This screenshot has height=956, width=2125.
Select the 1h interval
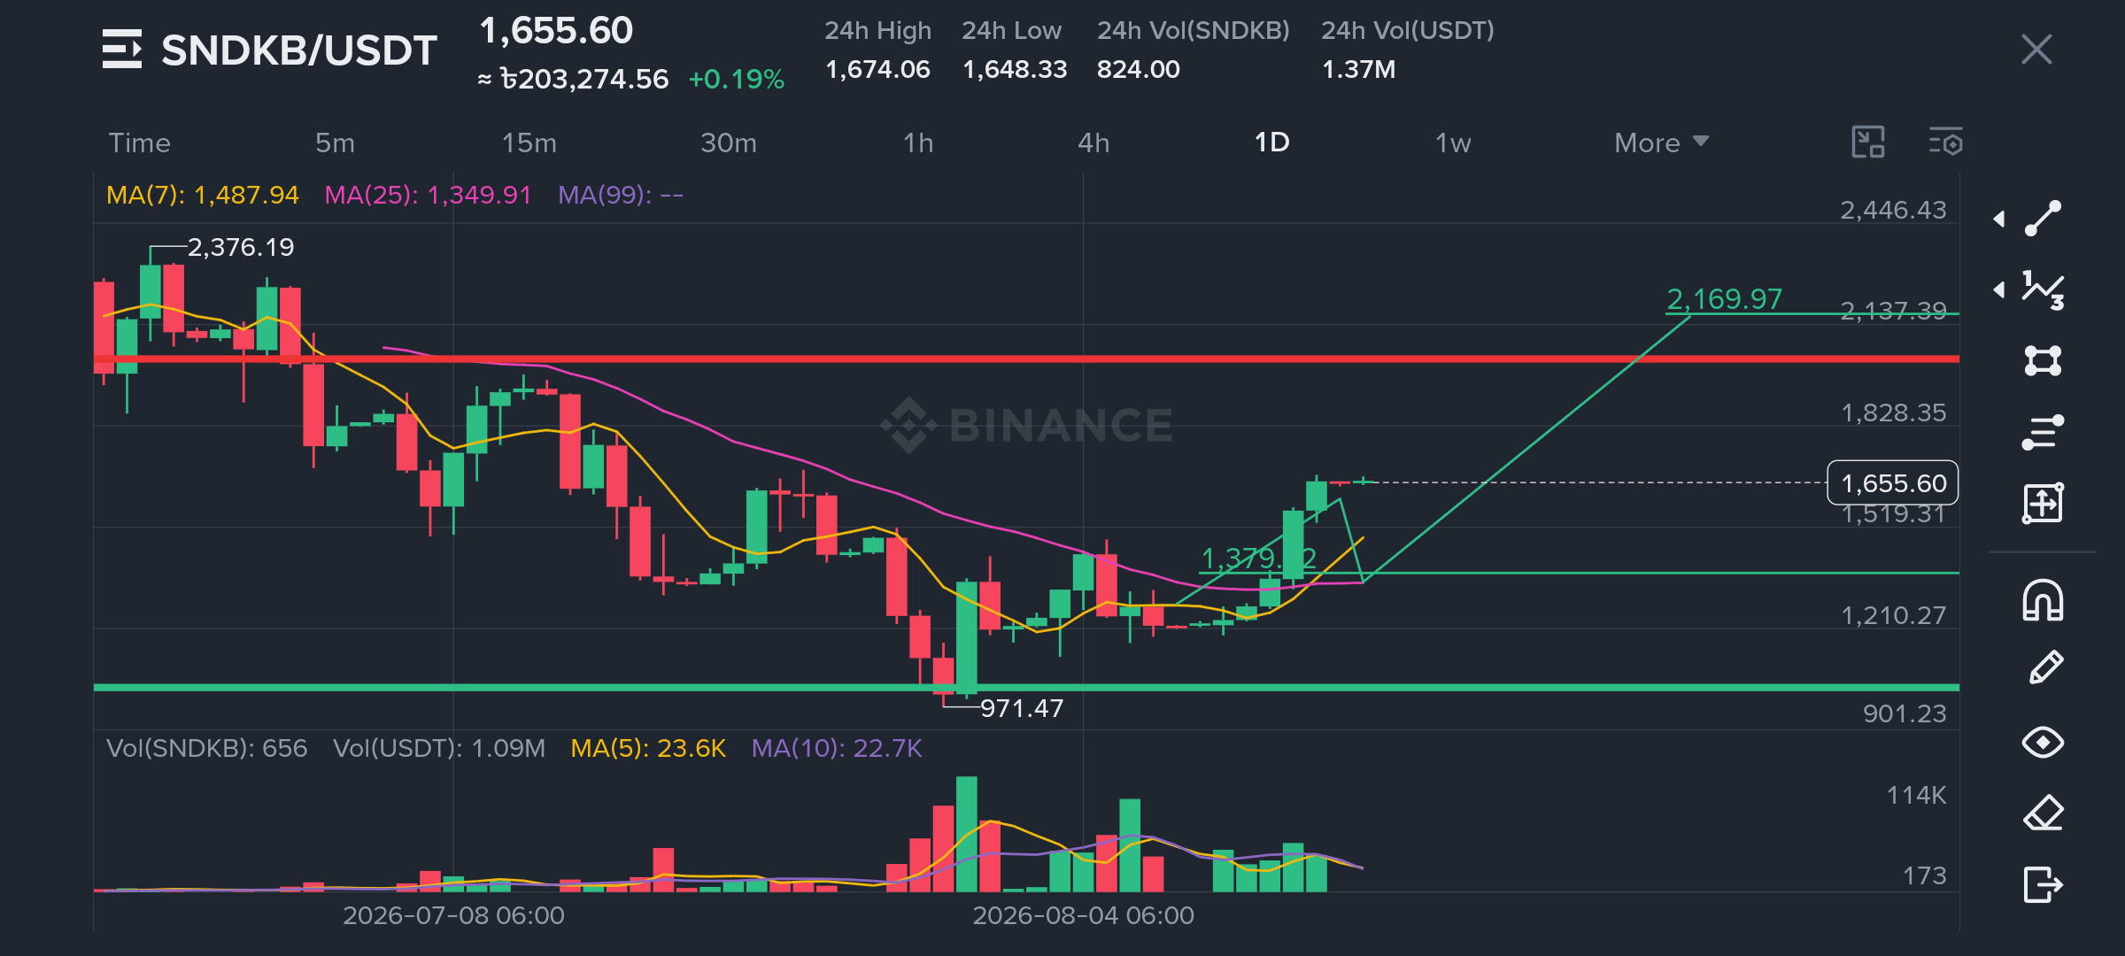(x=918, y=143)
